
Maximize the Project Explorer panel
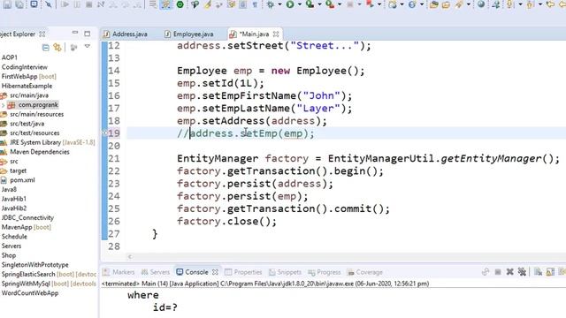point(88,34)
